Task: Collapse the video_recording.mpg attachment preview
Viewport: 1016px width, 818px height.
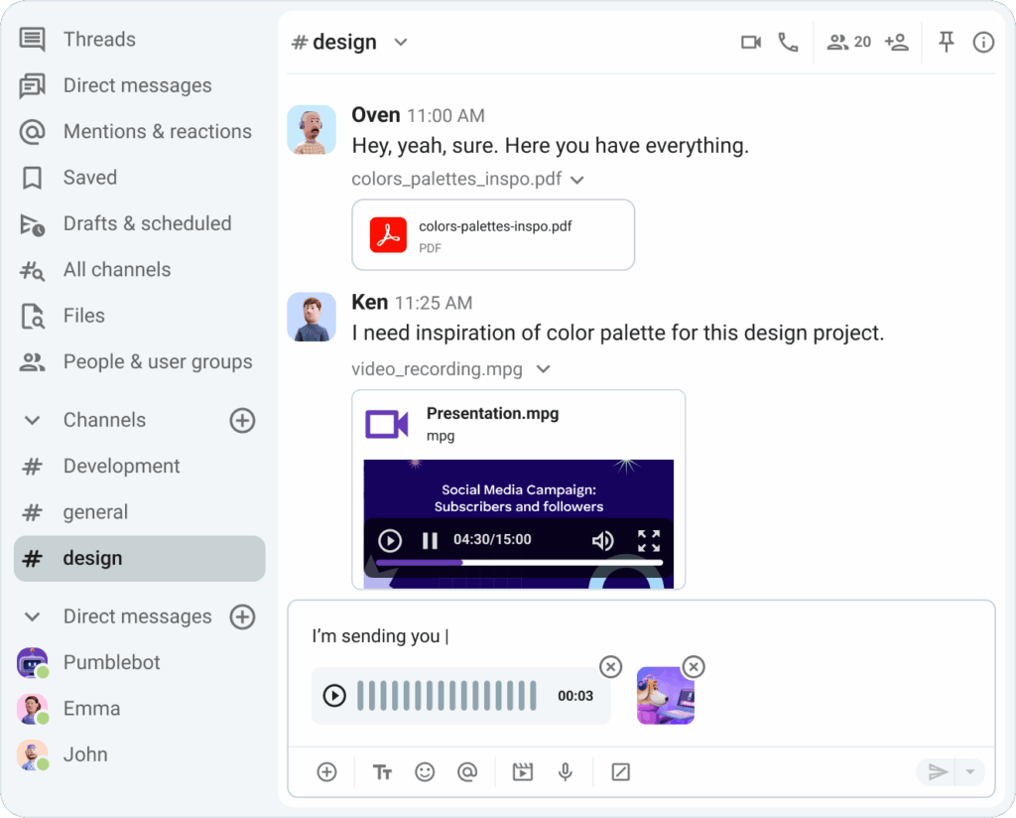Action: [543, 369]
